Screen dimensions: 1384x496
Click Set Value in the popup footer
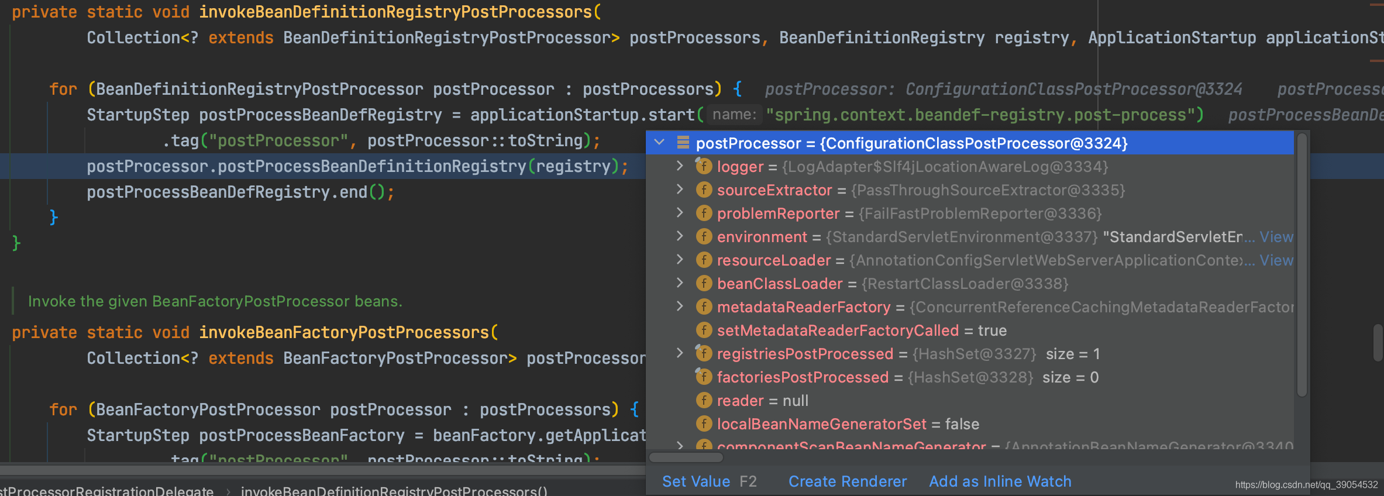click(x=696, y=481)
